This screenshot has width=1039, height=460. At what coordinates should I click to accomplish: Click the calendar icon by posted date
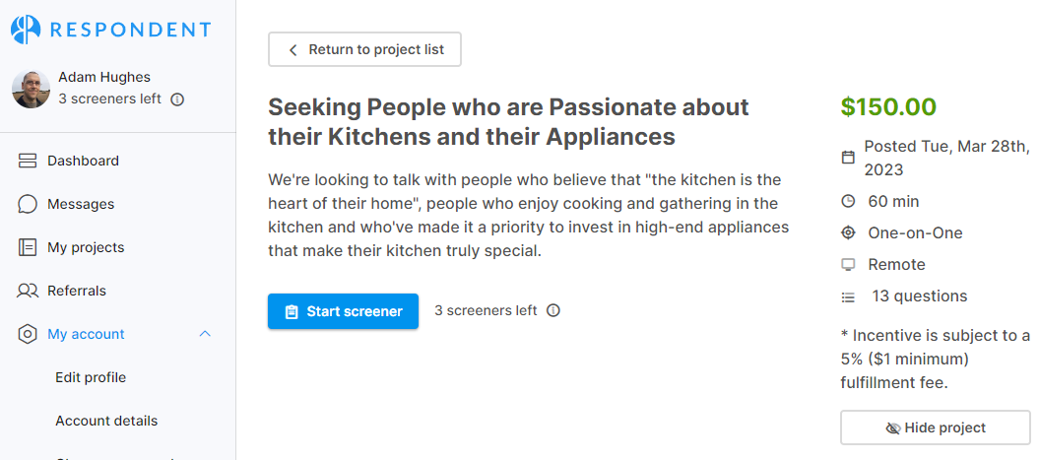pyautogui.click(x=848, y=158)
